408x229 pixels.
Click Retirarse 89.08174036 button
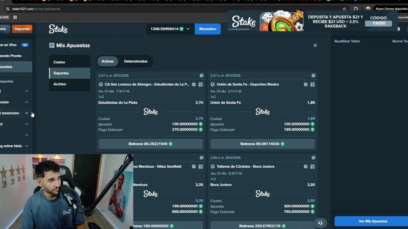262,144
